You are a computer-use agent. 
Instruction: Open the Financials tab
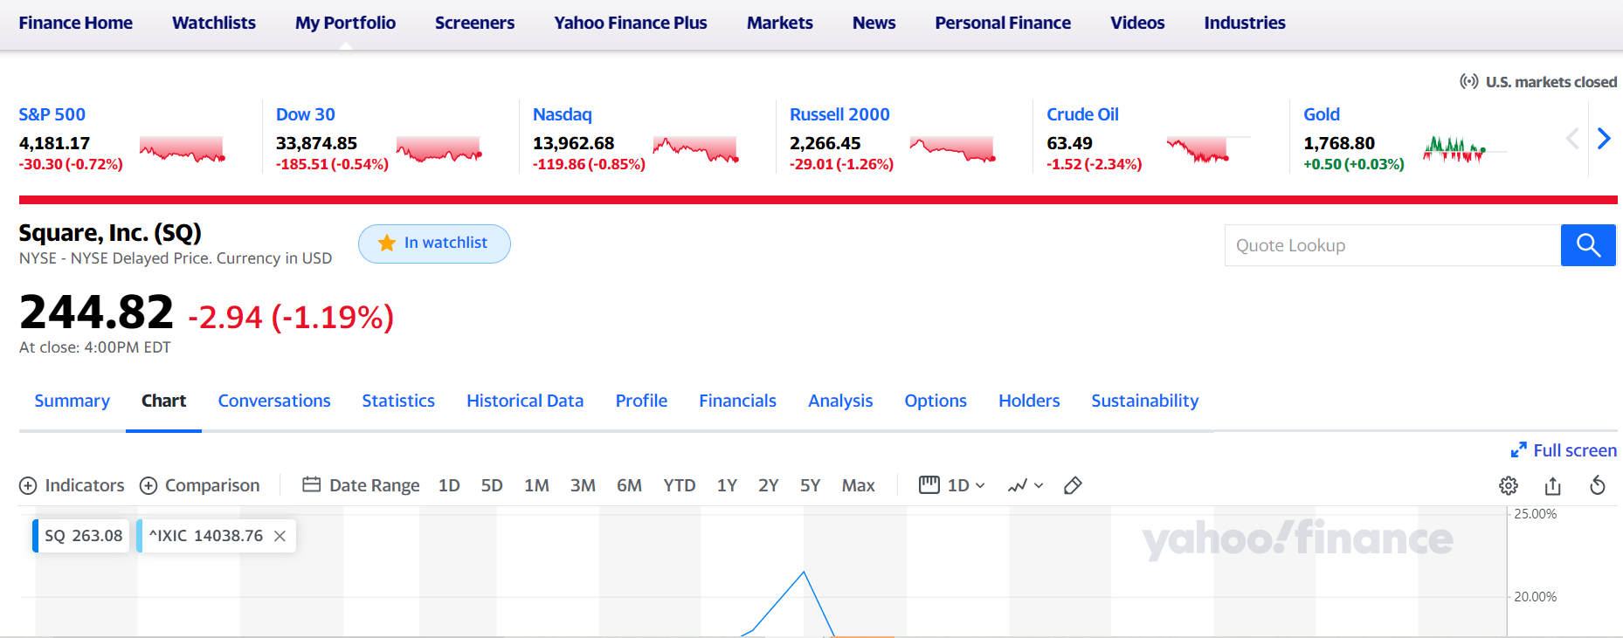click(x=737, y=401)
